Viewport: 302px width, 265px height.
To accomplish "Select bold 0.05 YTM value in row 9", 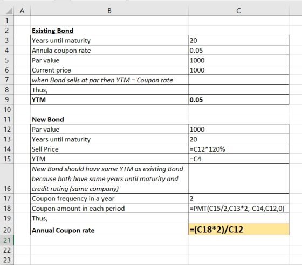I will [x=238, y=99].
